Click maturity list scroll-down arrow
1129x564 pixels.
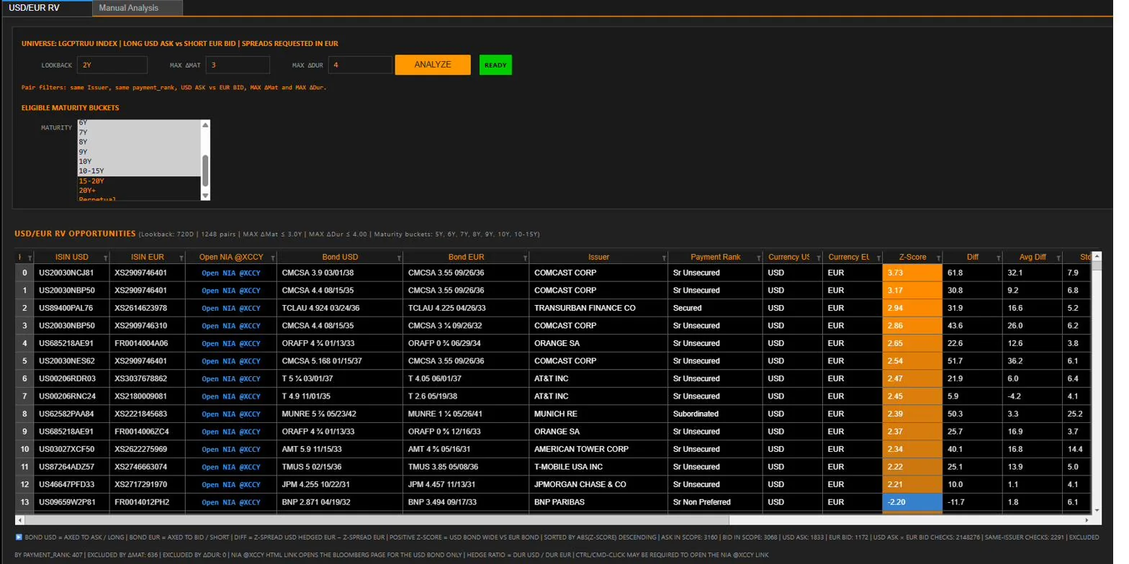(205, 196)
